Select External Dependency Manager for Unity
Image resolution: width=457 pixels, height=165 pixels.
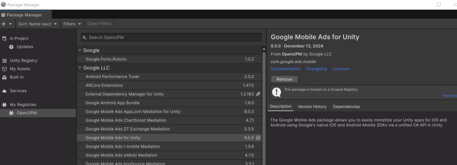tap(169, 94)
